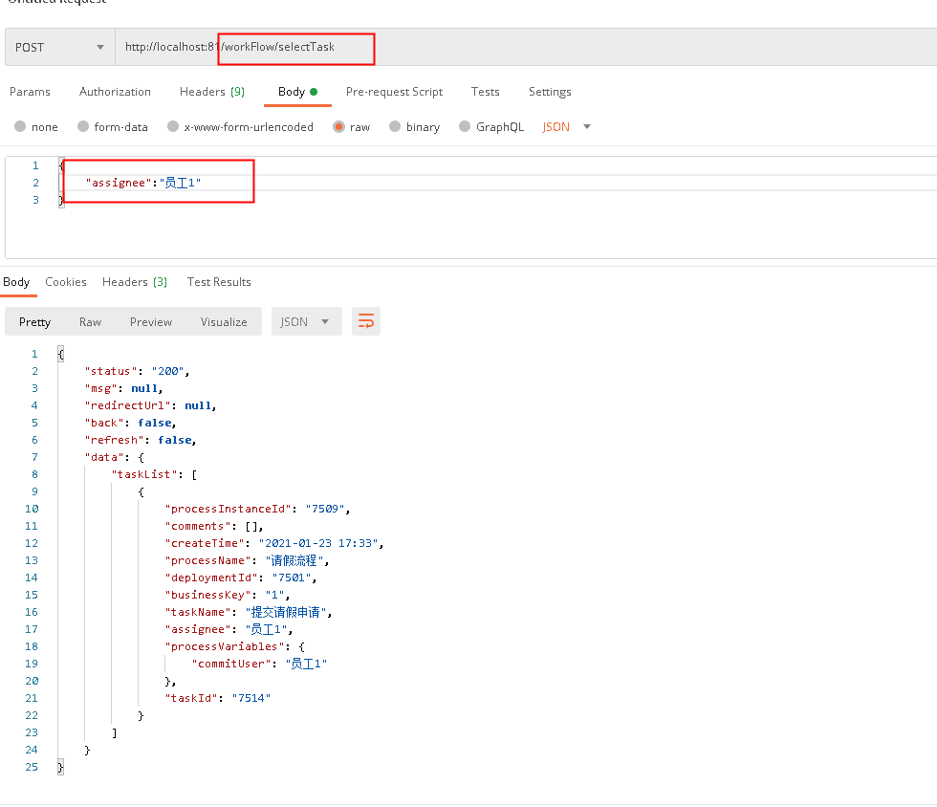This screenshot has height=807, width=937.
Task: Click the taskName response line
Action: click(x=249, y=612)
